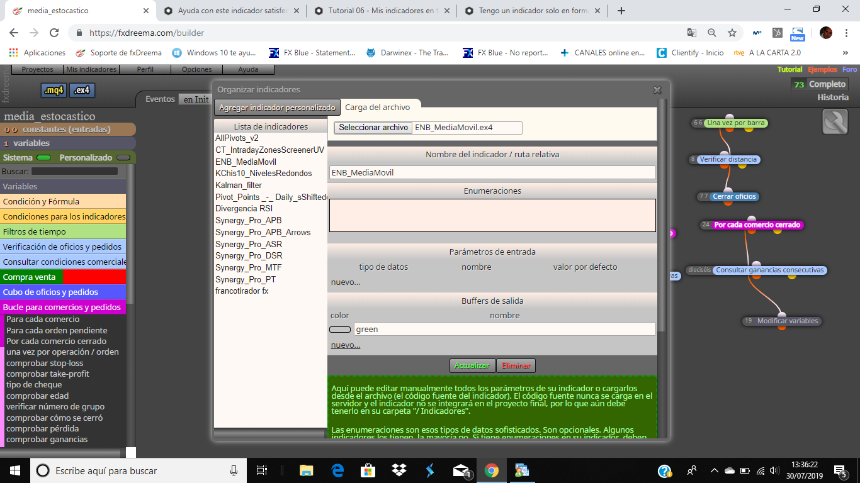Viewport: 860px width, 483px height.
Task: Open the zoom magnifier icon in address bar
Action: [711, 33]
